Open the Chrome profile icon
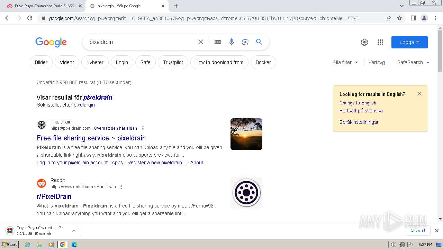The image size is (443, 249). pyautogui.click(x=424, y=18)
